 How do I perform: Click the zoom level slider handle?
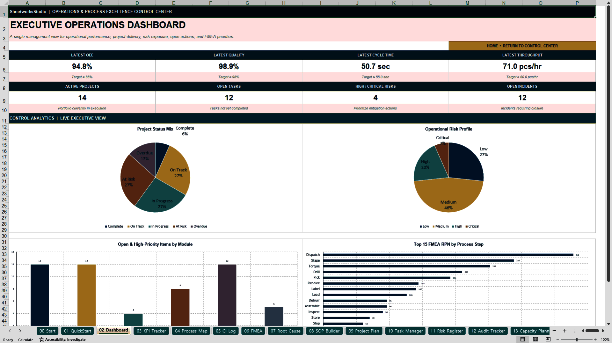point(577,339)
